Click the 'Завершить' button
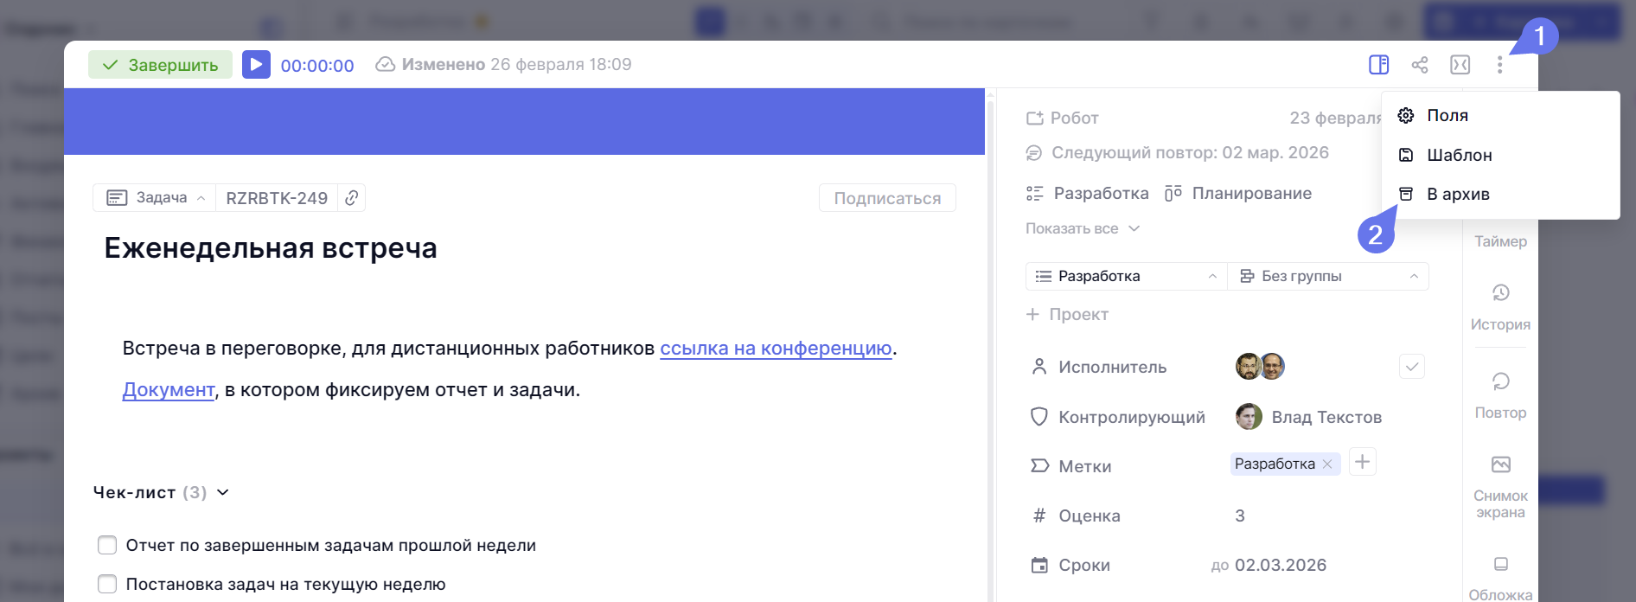 pyautogui.click(x=160, y=65)
